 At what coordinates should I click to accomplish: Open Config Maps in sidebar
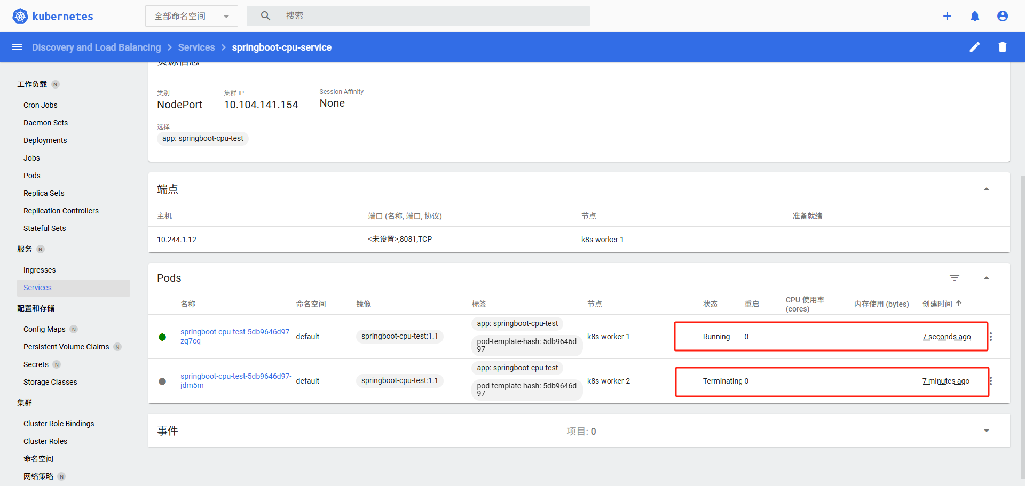[44, 329]
